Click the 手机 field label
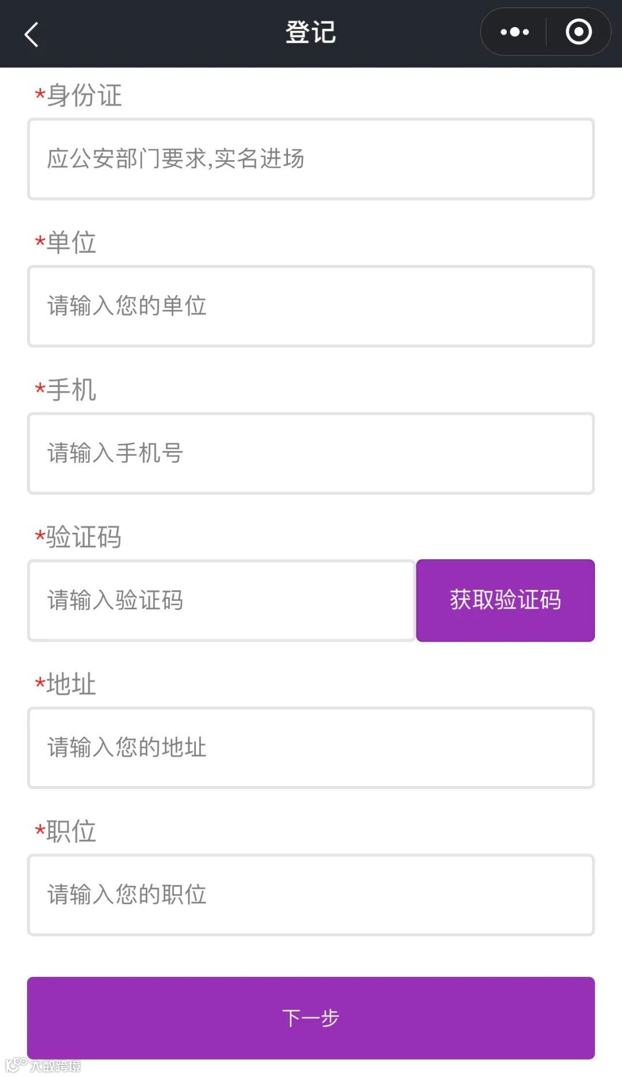 pos(71,390)
